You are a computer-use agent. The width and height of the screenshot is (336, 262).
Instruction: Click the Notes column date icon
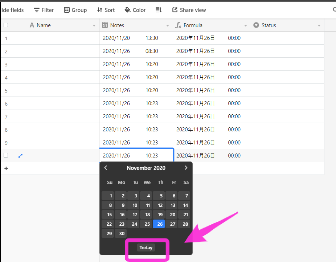tap(105, 25)
